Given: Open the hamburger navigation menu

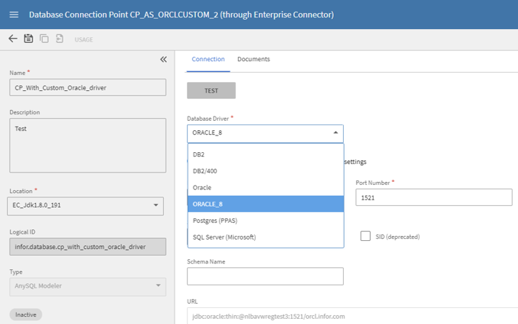Looking at the screenshot, I should tap(14, 15).
